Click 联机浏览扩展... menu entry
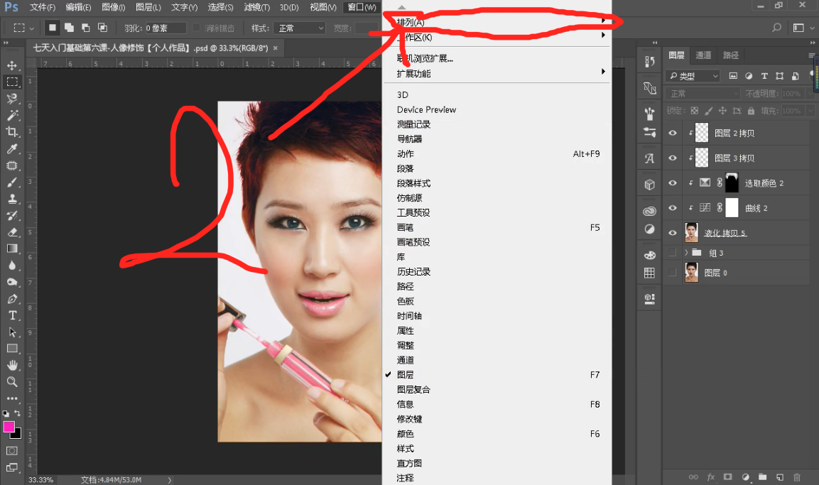The width and height of the screenshot is (819, 485). 425,58
